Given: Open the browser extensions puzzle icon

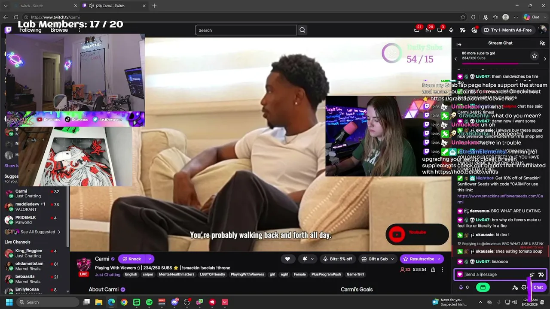Looking at the screenshot, I should coord(474,17).
